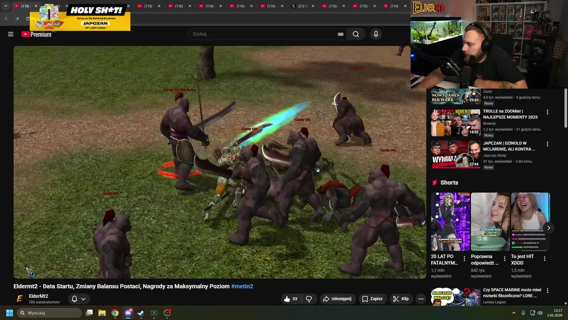The width and height of the screenshot is (568, 320).
Task: Open Steam from taskbar
Action: point(141,313)
